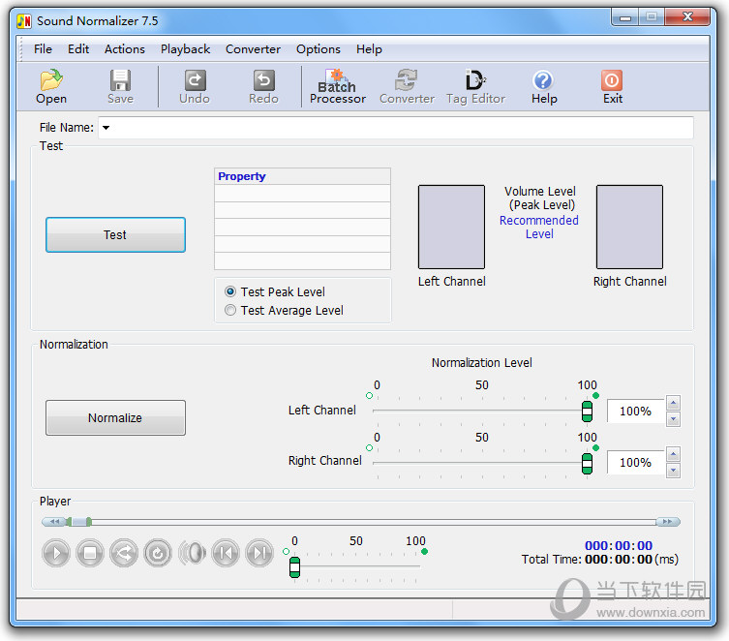This screenshot has height=641, width=729.
Task: Click the Undo toolbar icon
Action: [195, 86]
